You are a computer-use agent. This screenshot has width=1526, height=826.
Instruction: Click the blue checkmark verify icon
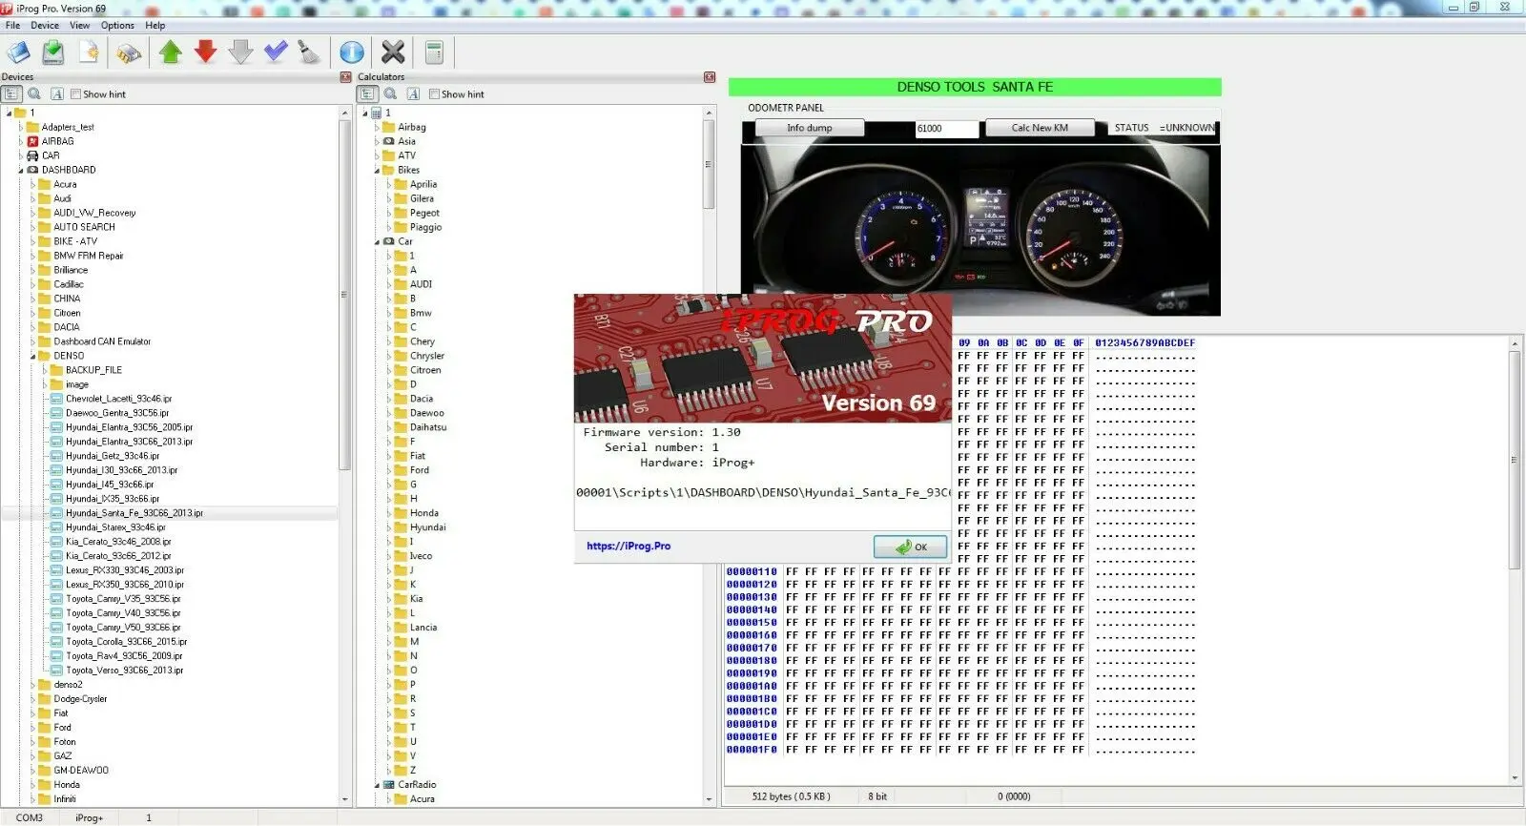point(276,52)
